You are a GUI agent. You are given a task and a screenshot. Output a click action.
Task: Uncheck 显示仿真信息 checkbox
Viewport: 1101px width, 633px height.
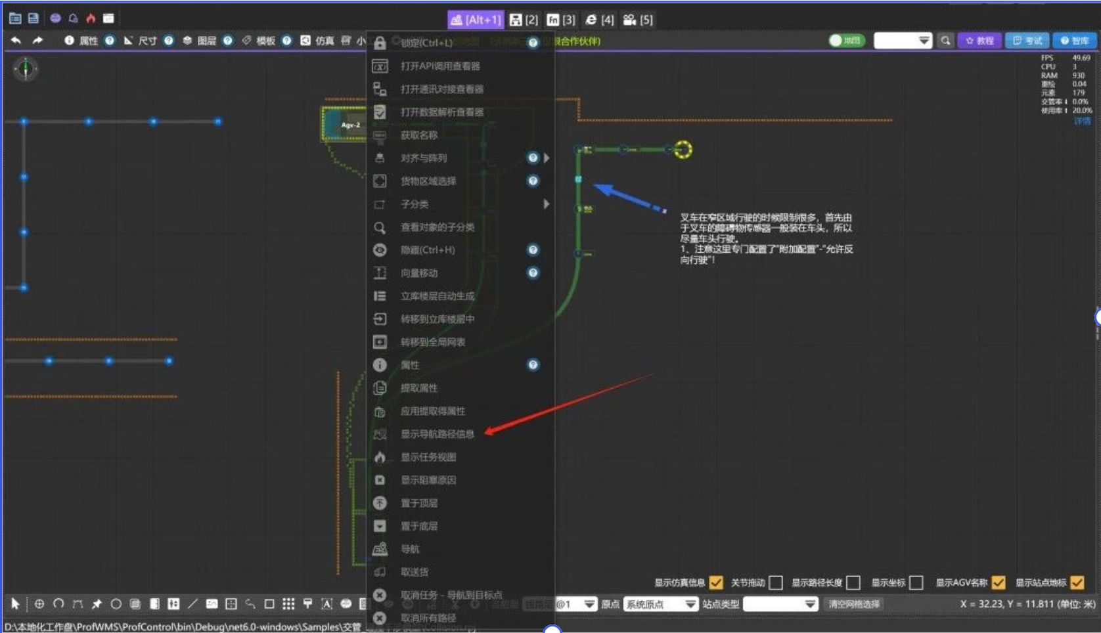pos(716,582)
